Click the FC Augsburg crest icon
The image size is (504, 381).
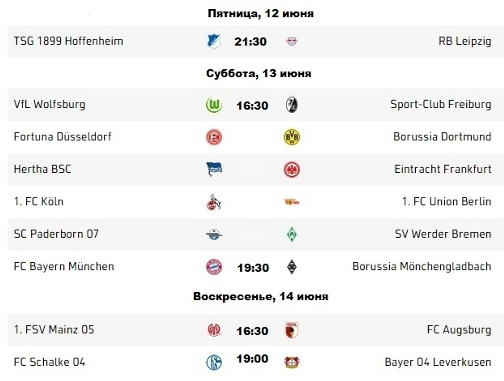292,330
